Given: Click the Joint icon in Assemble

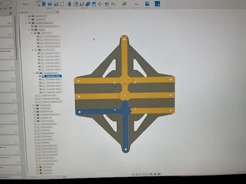Looking at the screenshot, I should pos(113,4).
